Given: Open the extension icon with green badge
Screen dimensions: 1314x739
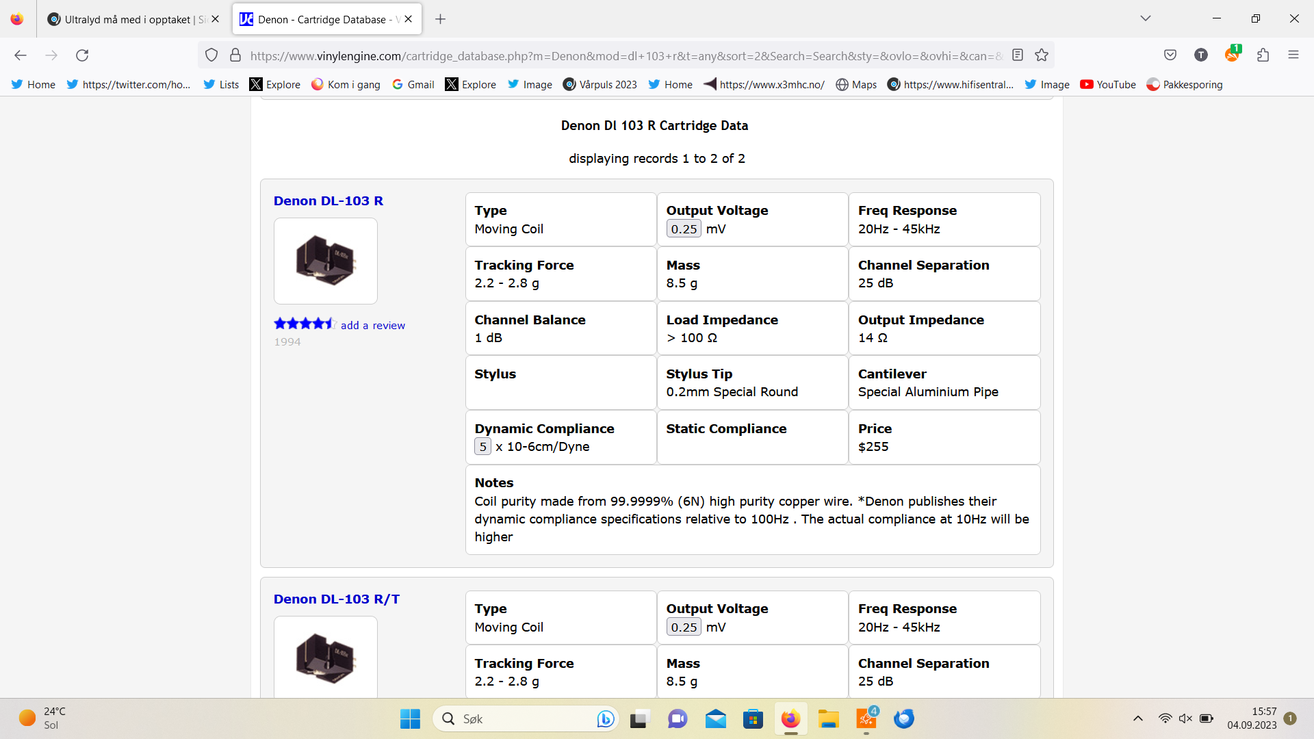Looking at the screenshot, I should pos(1233,55).
